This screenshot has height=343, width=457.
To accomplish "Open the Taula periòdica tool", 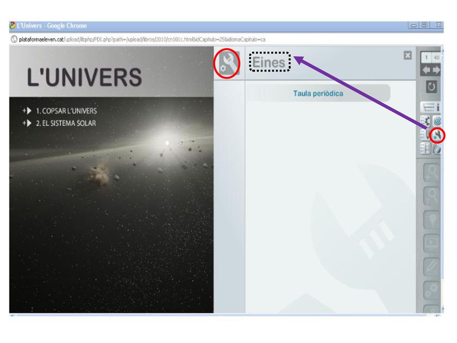I will click(318, 93).
